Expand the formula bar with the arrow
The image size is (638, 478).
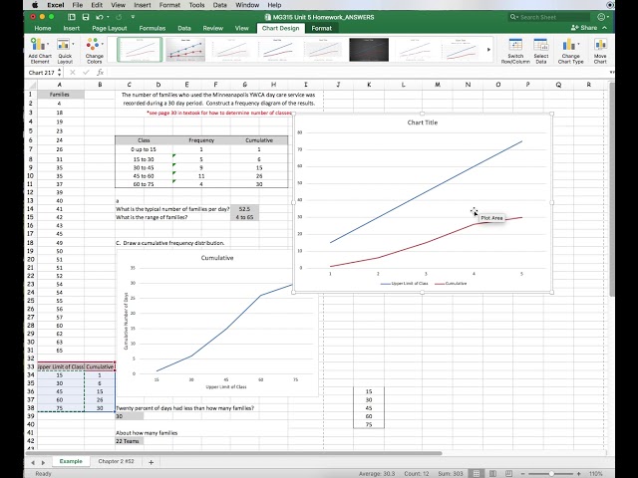pos(611,73)
